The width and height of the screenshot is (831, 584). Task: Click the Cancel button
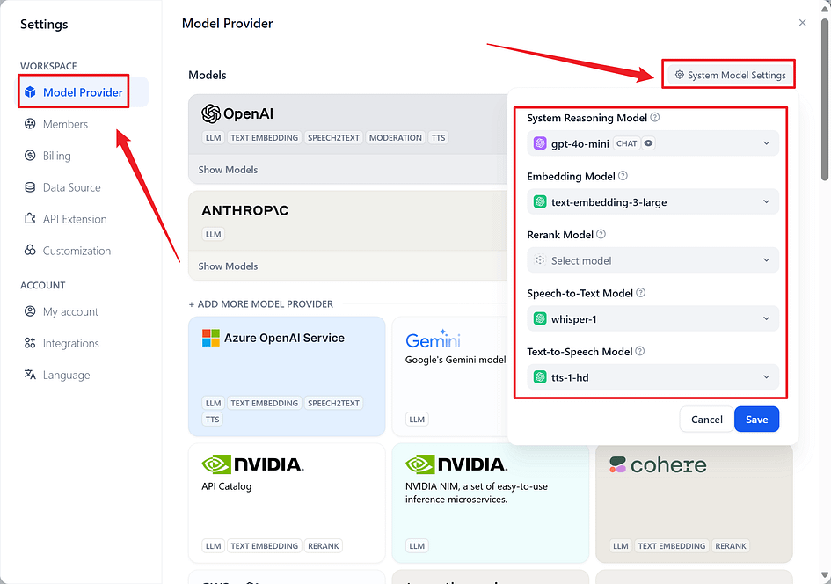(x=706, y=420)
